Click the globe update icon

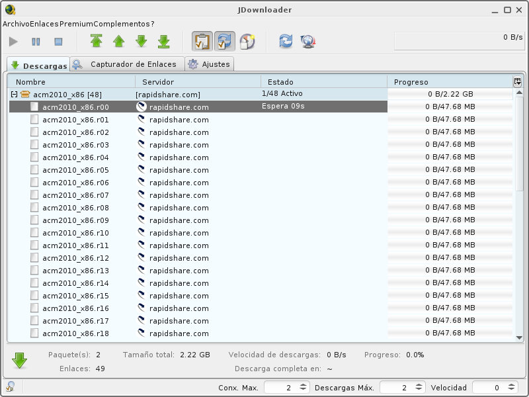point(308,42)
